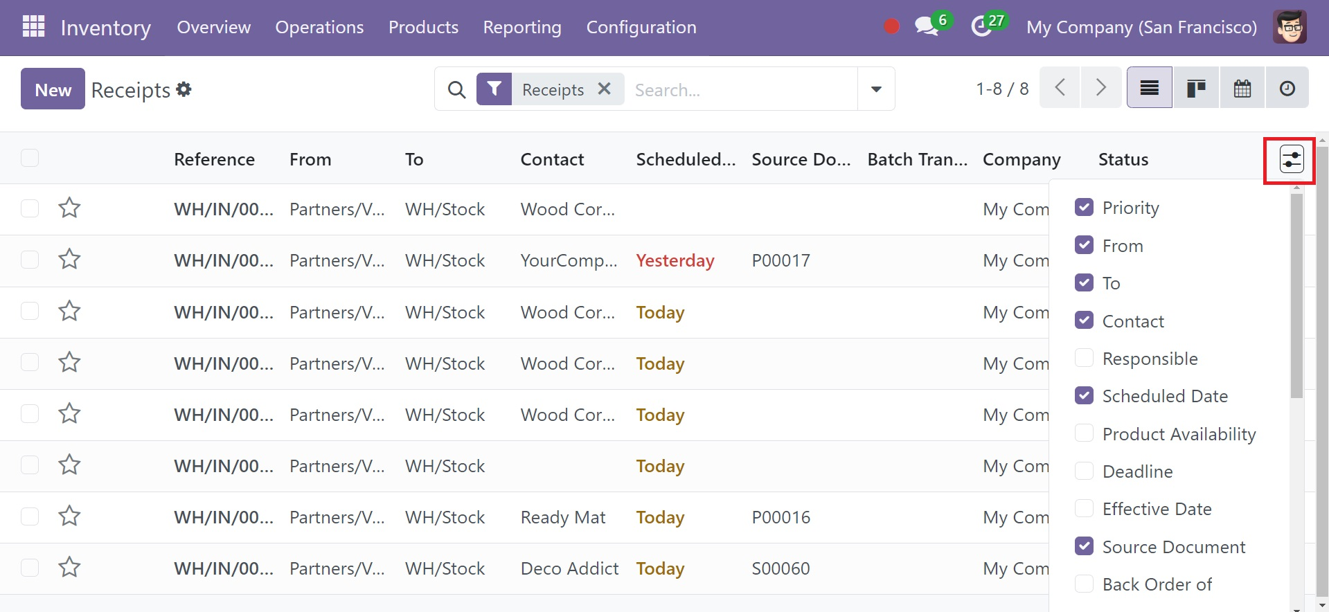Open the activities clock icon

[x=981, y=27]
